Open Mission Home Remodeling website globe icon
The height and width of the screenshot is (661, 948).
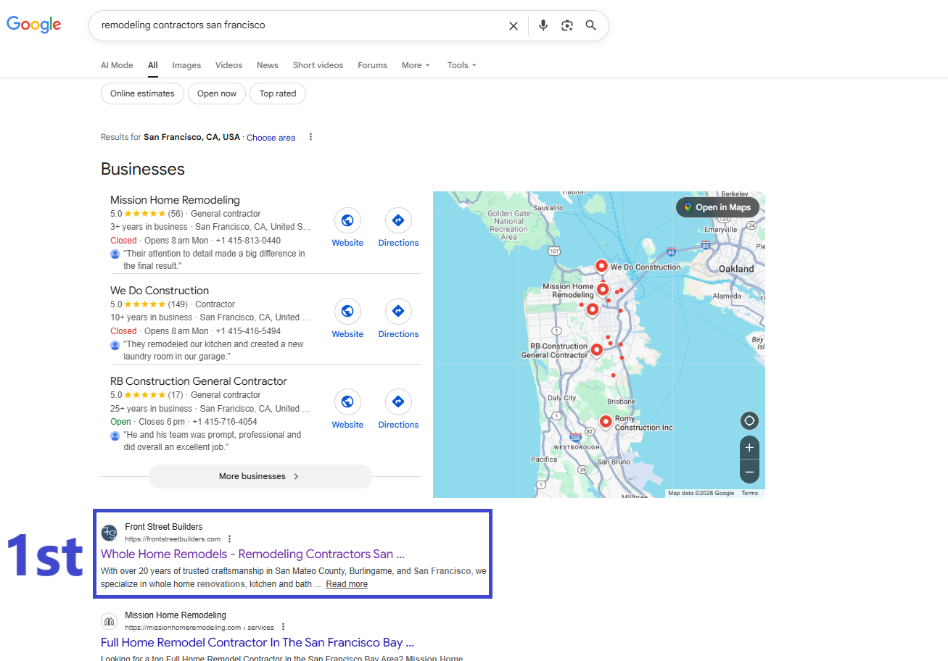tap(347, 220)
